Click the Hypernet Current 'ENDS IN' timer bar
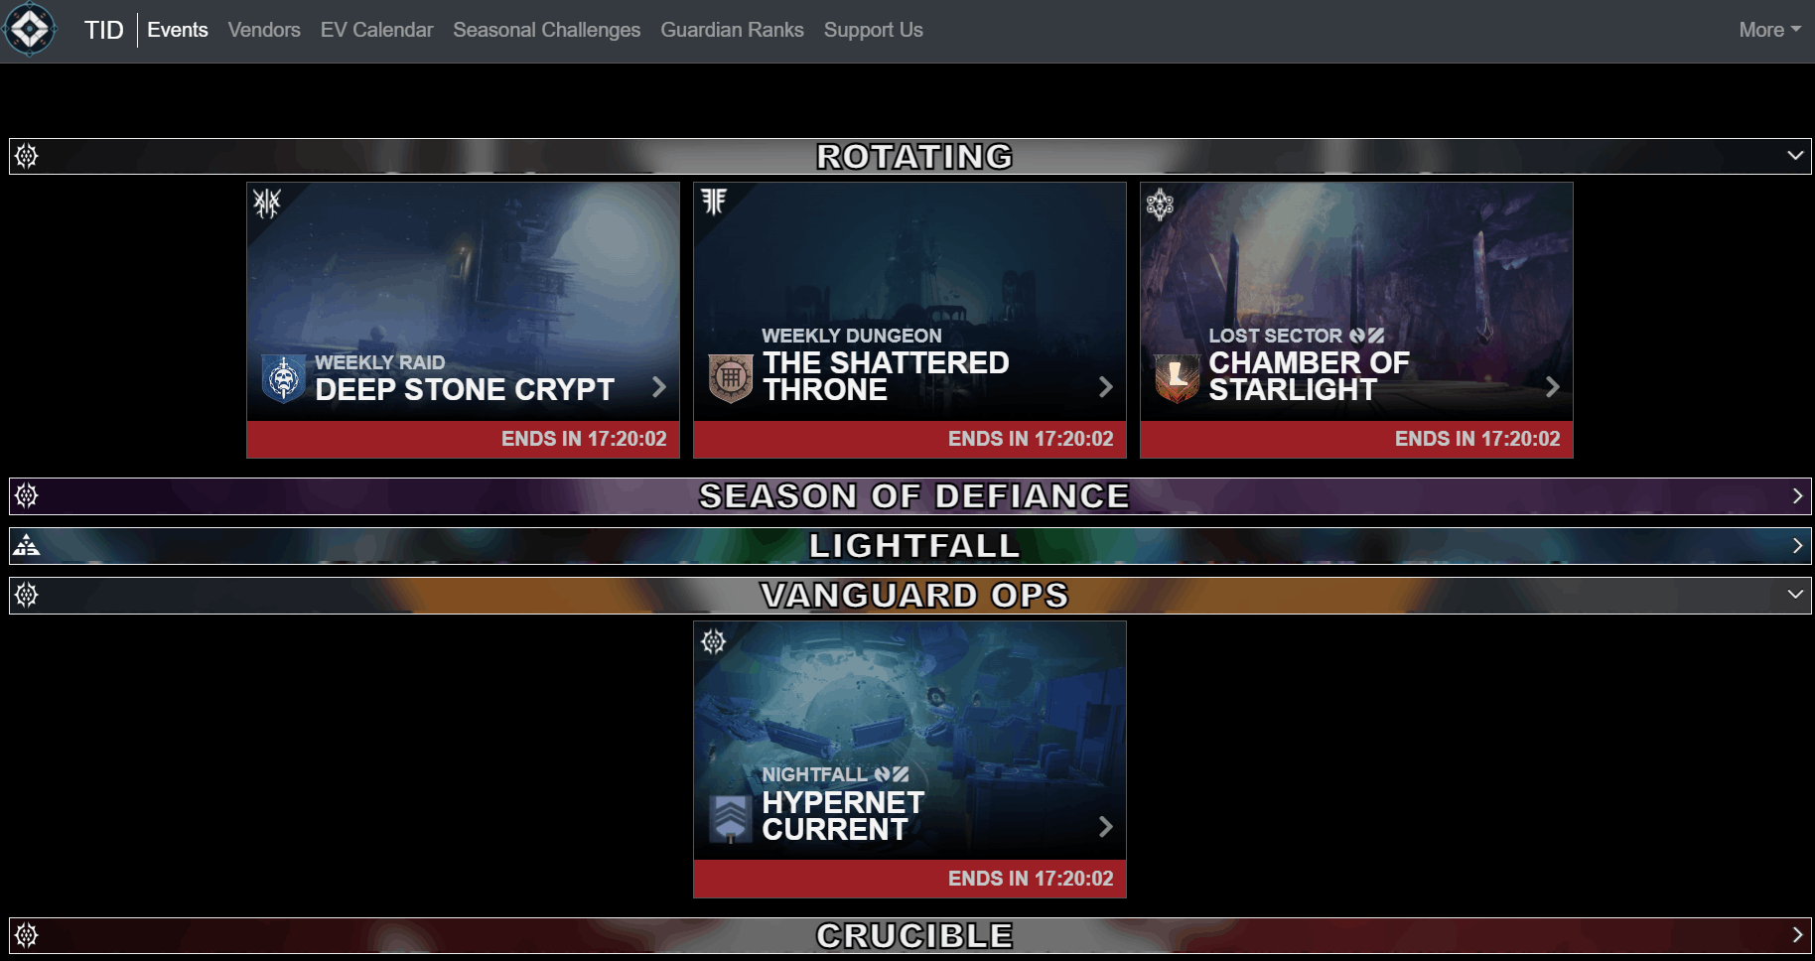Image resolution: width=1815 pixels, height=961 pixels. point(909,879)
